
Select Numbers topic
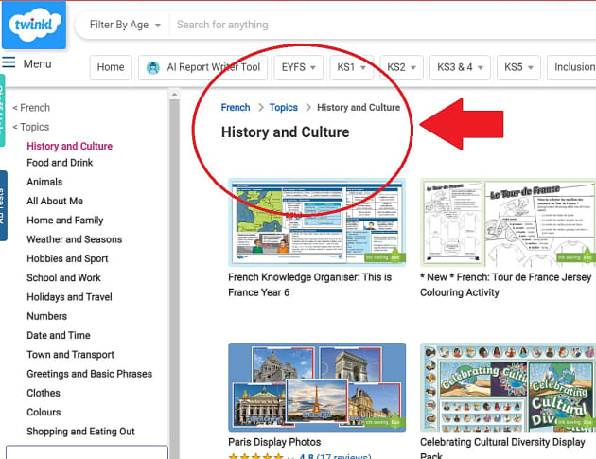pyautogui.click(x=46, y=316)
